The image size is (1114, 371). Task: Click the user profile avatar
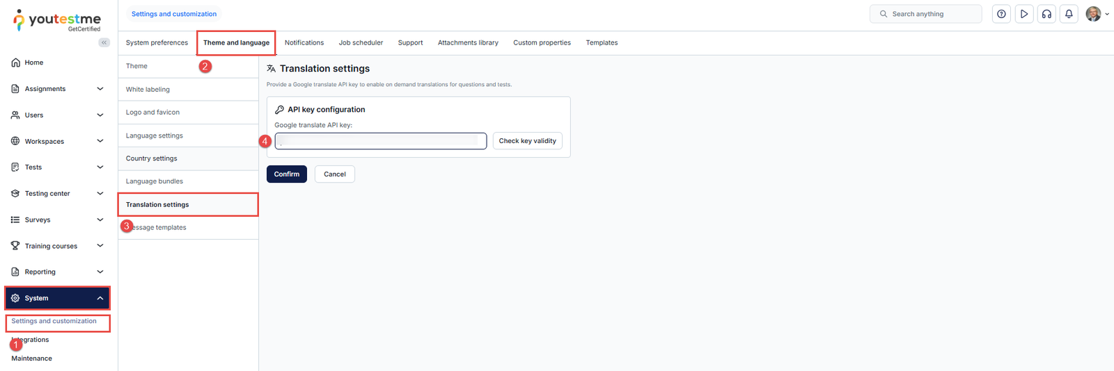1093,14
